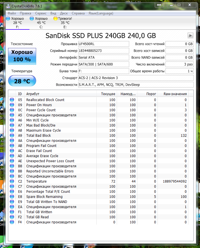Click the Текущее column header

pos(107,94)
